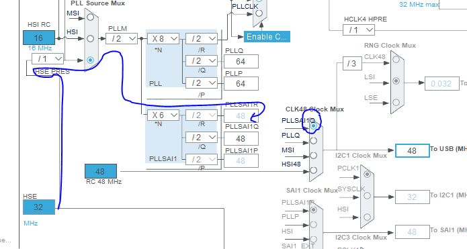467x249 pixels.
Task: Select HSI48 in CLK48 Clock Mux
Action: pos(313,170)
